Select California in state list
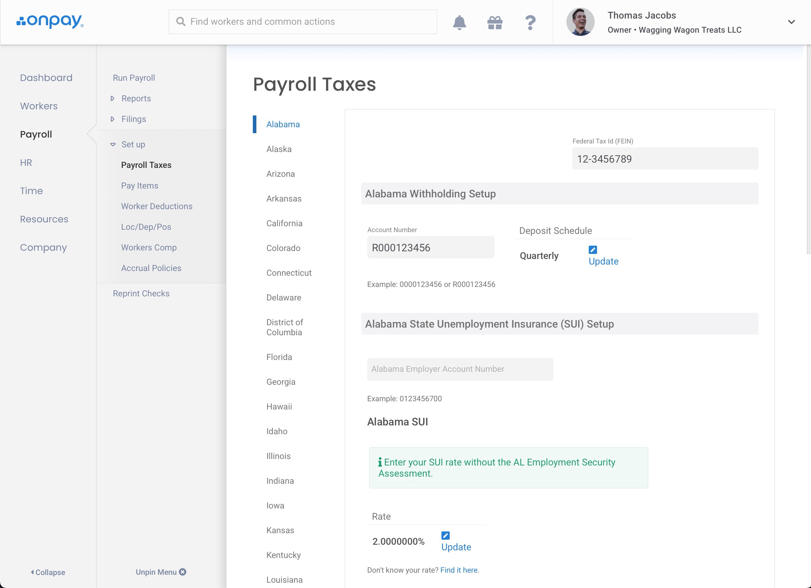The height and width of the screenshot is (588, 811). tap(284, 223)
